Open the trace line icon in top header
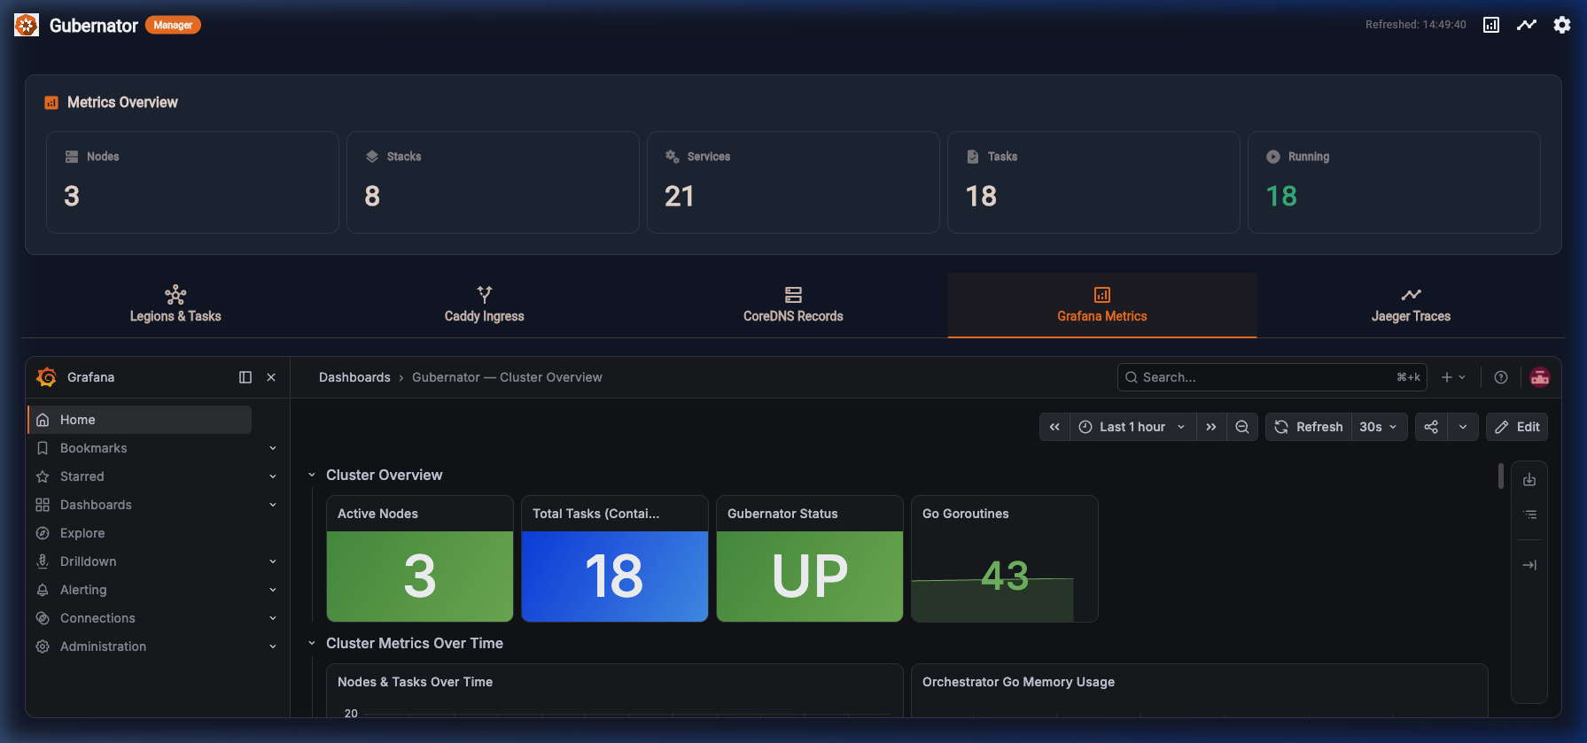 (x=1527, y=25)
